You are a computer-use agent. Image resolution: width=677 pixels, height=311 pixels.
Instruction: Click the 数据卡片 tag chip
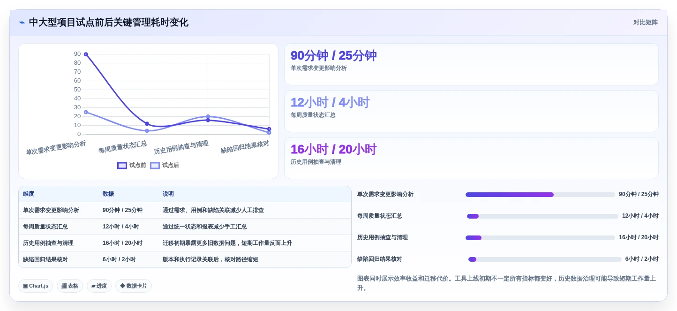tap(134, 286)
